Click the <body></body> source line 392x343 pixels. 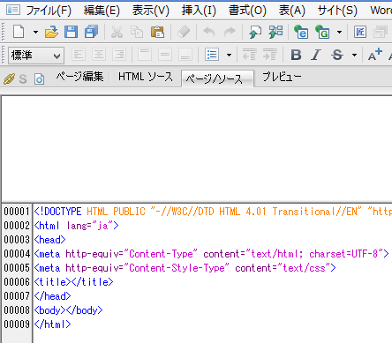pyautogui.click(x=68, y=310)
